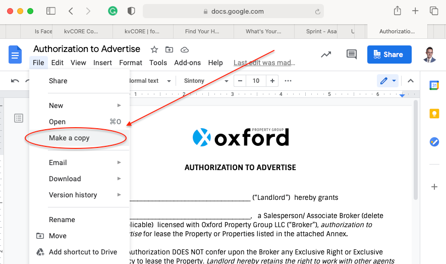446x264 pixels.
Task: Open Google Keep side panel
Action: [434, 114]
